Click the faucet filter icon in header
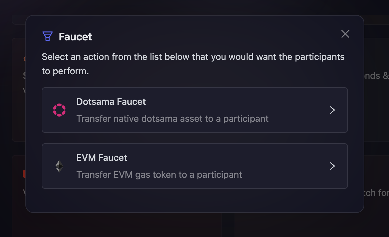The image size is (389, 237). click(x=48, y=36)
